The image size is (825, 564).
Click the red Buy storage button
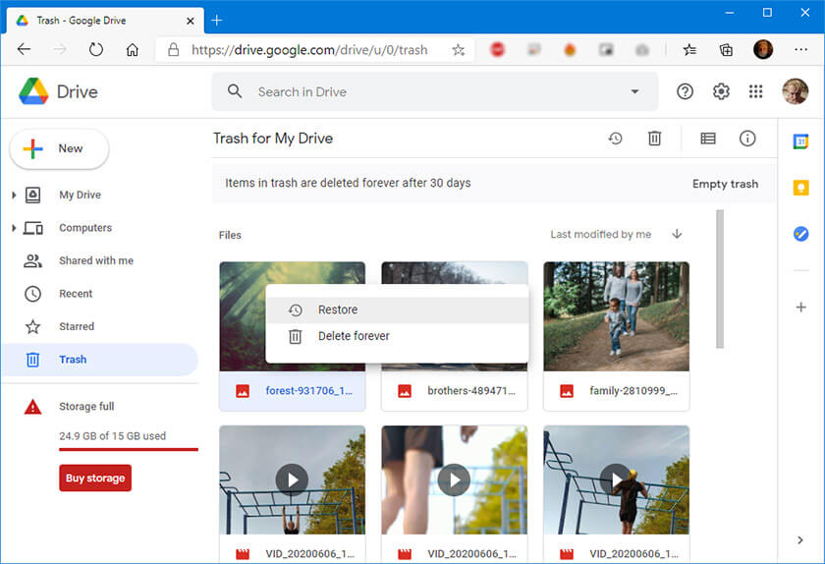(95, 479)
